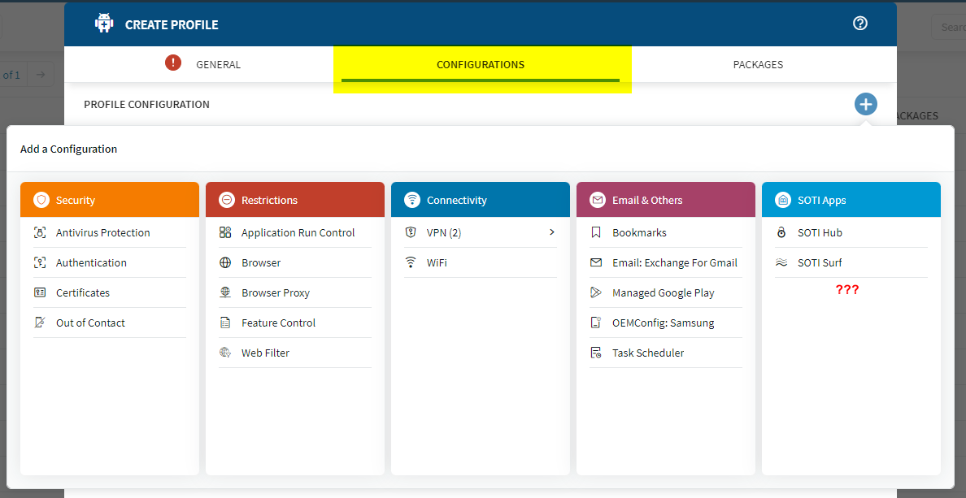966x498 pixels.
Task: Click the Antivirus Protection icon
Action: [x=40, y=232]
